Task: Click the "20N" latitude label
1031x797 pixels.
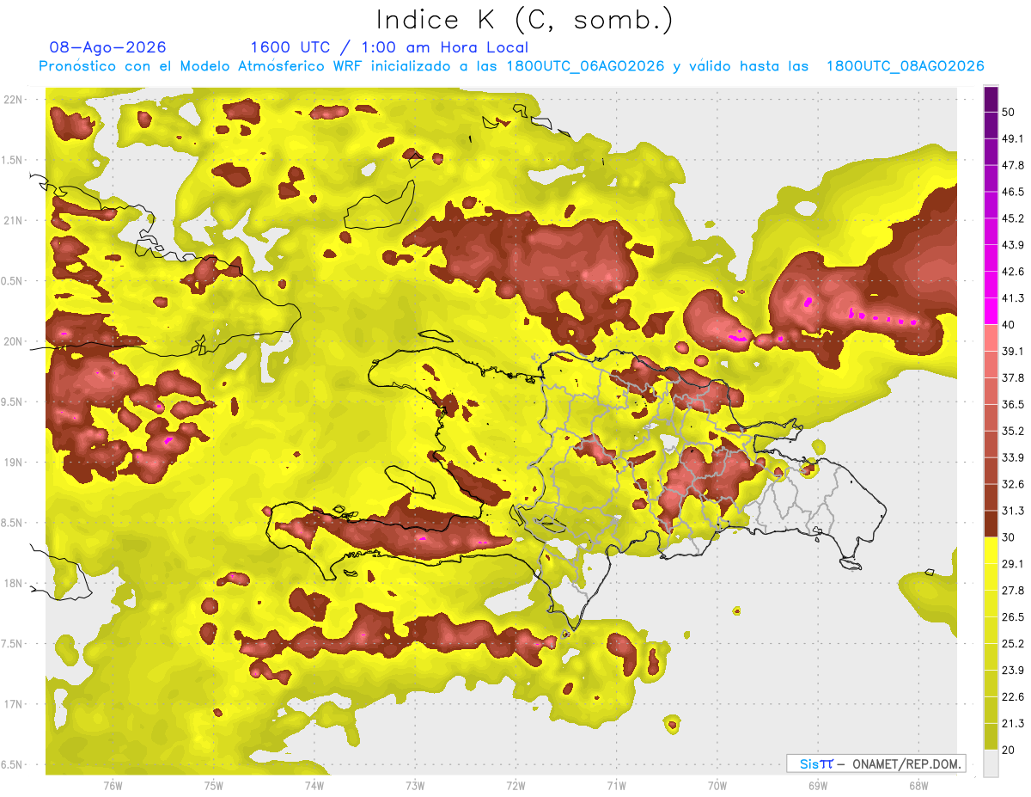Action: [x=14, y=341]
